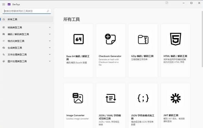This screenshot has width=203, height=128.
Task: Expand the 图片处理类型工具 chevron
Action: [x=50, y=61]
